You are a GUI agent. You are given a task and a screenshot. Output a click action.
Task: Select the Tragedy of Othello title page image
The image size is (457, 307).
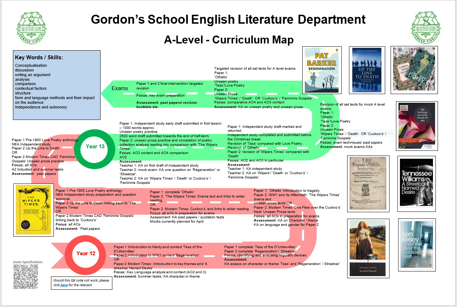coord(368,183)
